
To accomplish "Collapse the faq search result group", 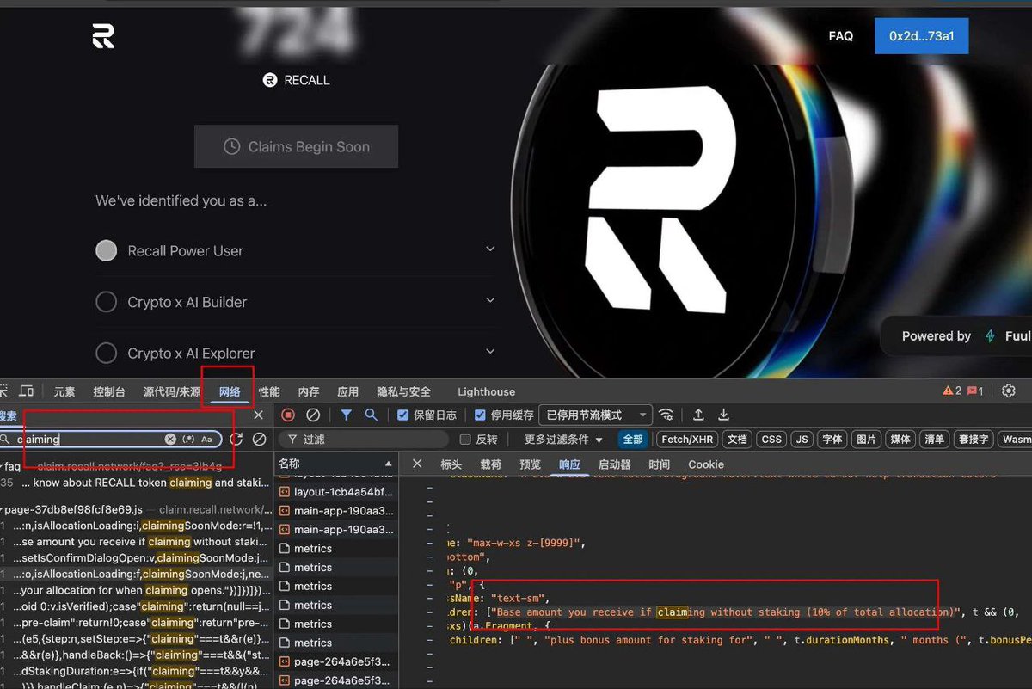I will [2, 466].
